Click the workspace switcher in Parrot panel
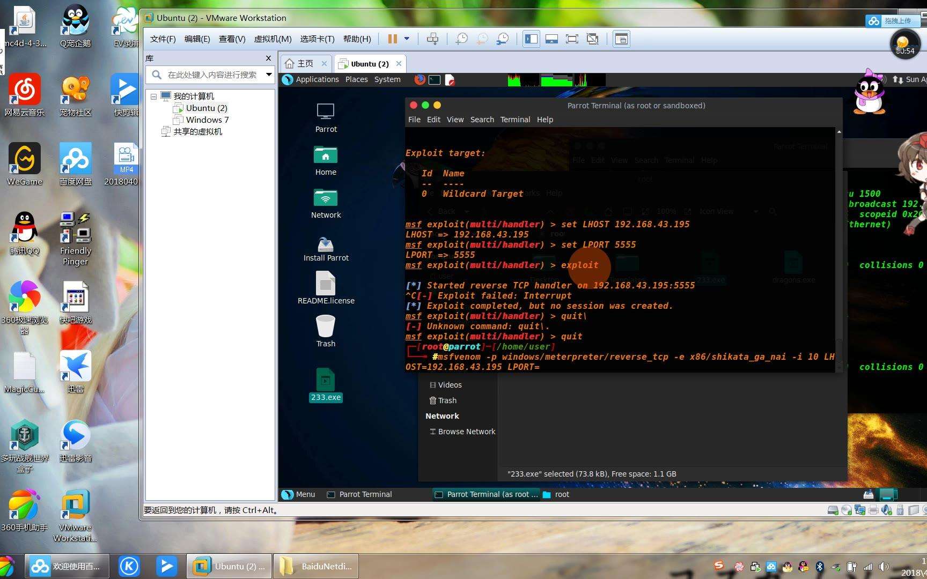The width and height of the screenshot is (927, 579). 888,494
